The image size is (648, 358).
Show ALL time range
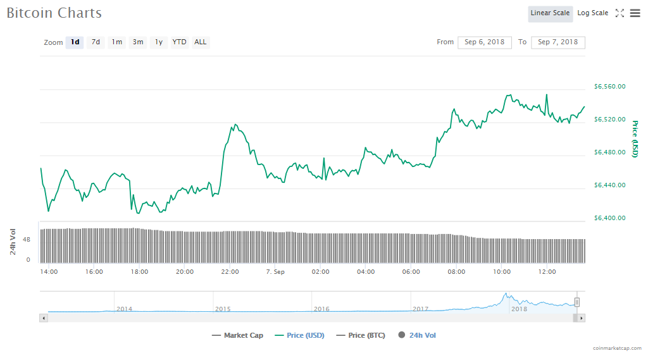(200, 42)
